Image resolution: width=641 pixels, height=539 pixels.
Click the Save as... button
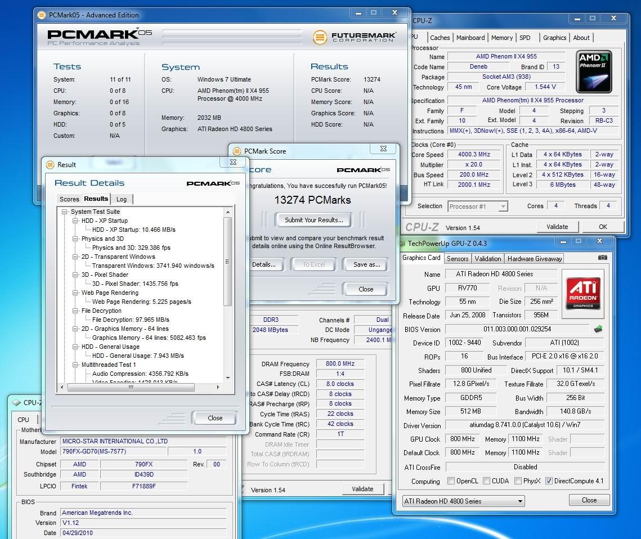coord(367,264)
